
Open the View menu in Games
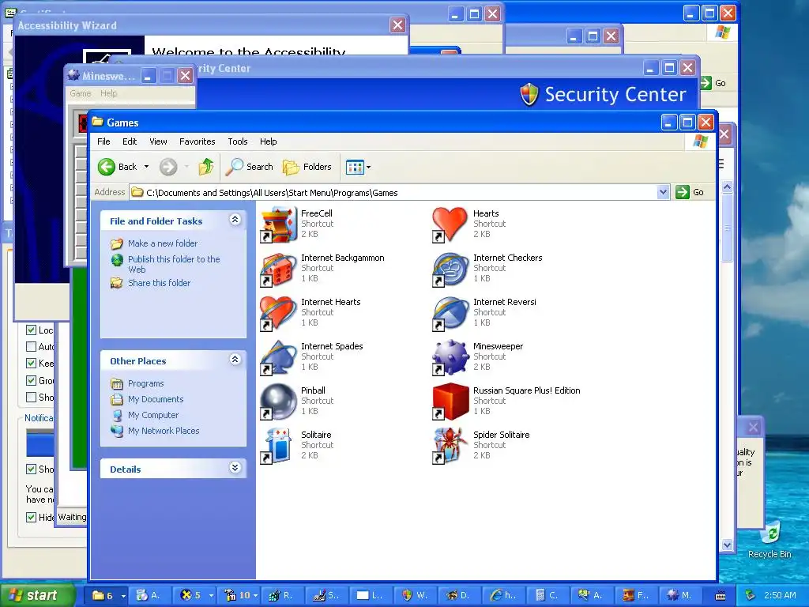pos(158,141)
